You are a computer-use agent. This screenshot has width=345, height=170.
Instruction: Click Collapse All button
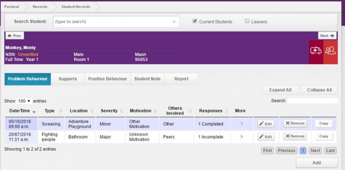(319, 90)
